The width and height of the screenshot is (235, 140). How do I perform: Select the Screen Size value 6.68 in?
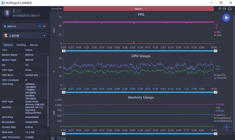[29, 127]
